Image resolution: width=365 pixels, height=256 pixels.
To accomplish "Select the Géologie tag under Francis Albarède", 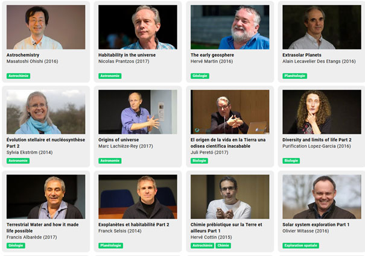I will click(16, 246).
